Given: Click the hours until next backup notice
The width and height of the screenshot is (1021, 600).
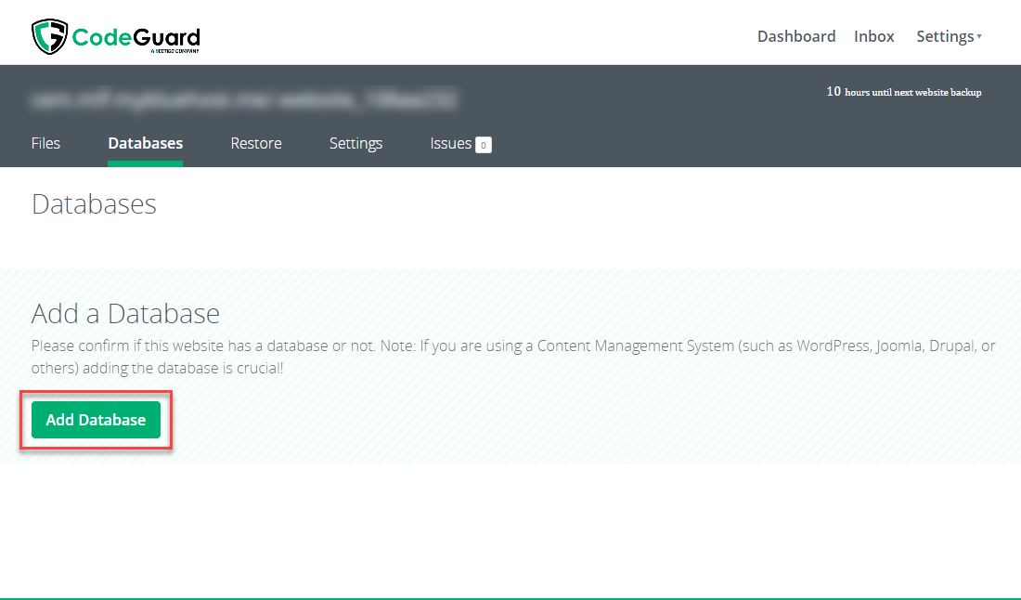Looking at the screenshot, I should pyautogui.click(x=902, y=91).
